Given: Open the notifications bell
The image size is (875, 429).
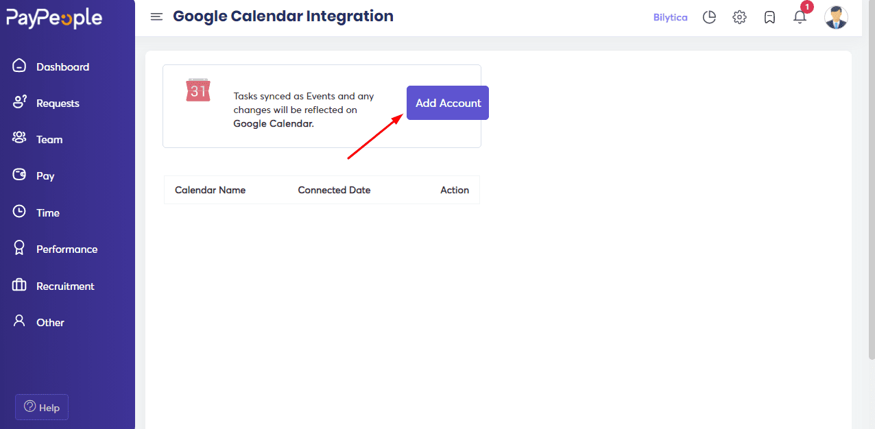Looking at the screenshot, I should point(800,17).
